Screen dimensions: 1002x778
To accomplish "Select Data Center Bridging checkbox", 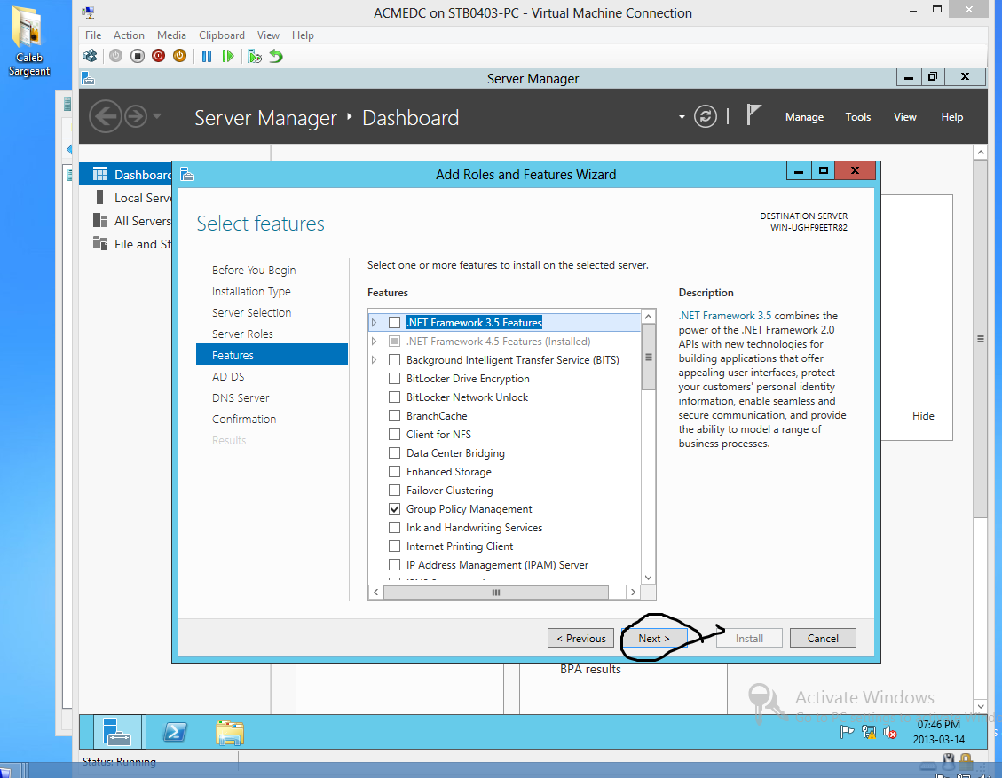I will pos(394,453).
